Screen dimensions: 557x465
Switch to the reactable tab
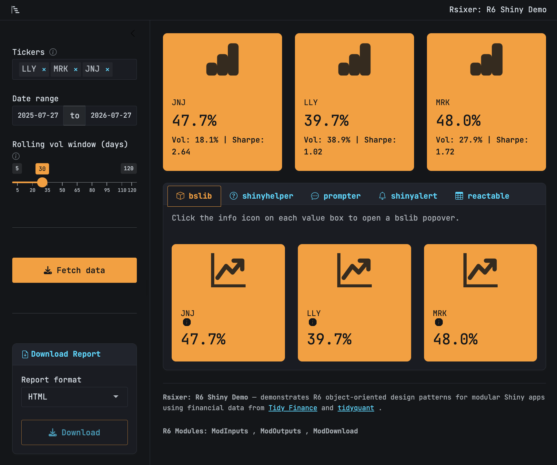coord(482,196)
